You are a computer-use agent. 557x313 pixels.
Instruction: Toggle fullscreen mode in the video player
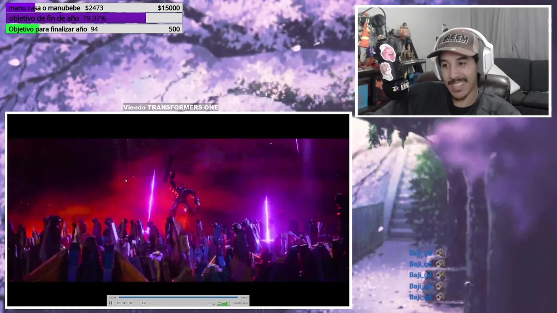pos(144,303)
